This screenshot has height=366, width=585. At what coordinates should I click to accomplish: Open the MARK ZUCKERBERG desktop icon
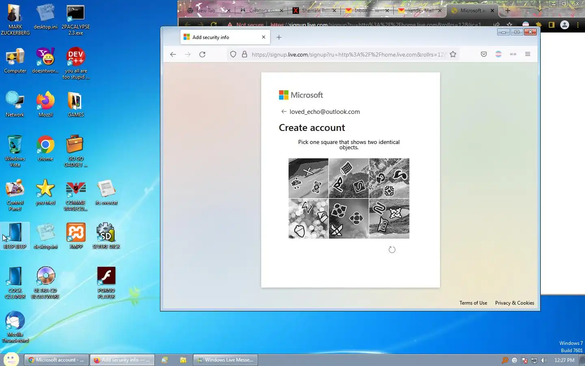[15, 20]
